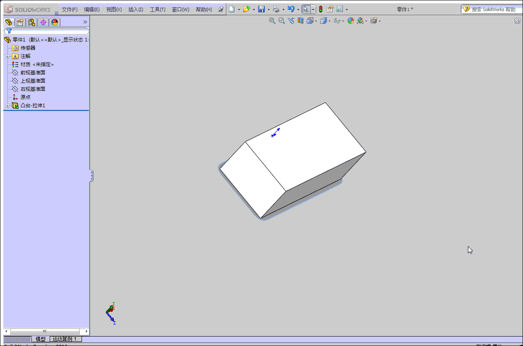The width and height of the screenshot is (523, 346).
Task: Switch to FeatureManager design tree tab
Action: (8, 22)
